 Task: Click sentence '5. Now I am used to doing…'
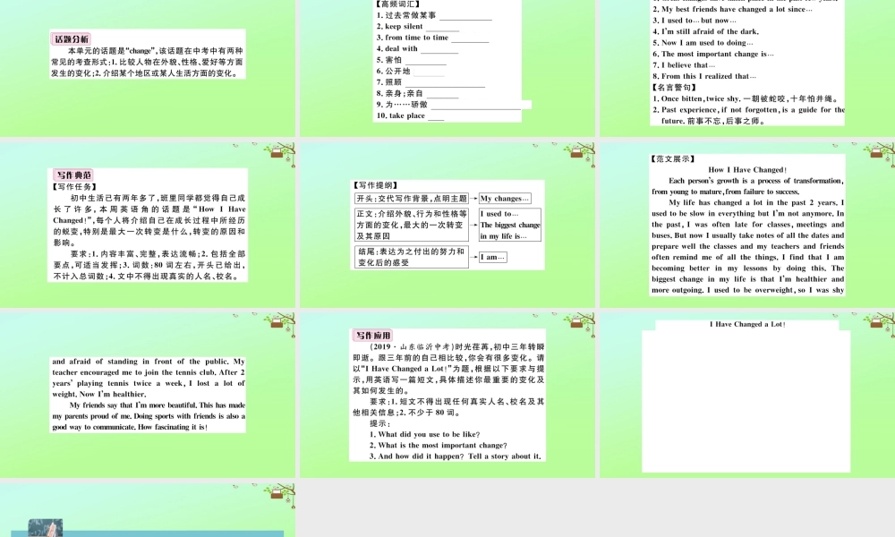point(703,42)
